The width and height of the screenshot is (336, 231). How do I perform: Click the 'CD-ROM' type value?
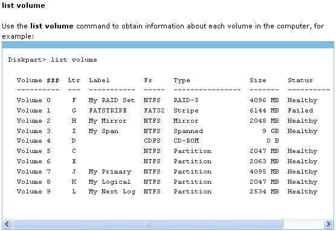[186, 141]
